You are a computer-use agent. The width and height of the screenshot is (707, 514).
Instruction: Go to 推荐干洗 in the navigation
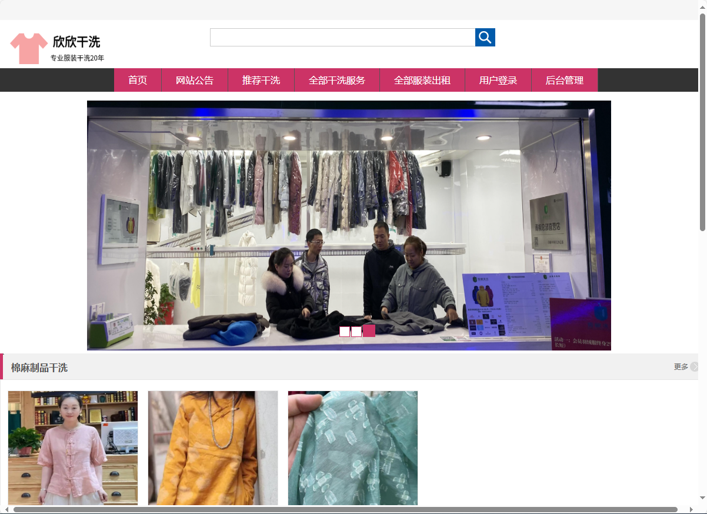coord(261,80)
